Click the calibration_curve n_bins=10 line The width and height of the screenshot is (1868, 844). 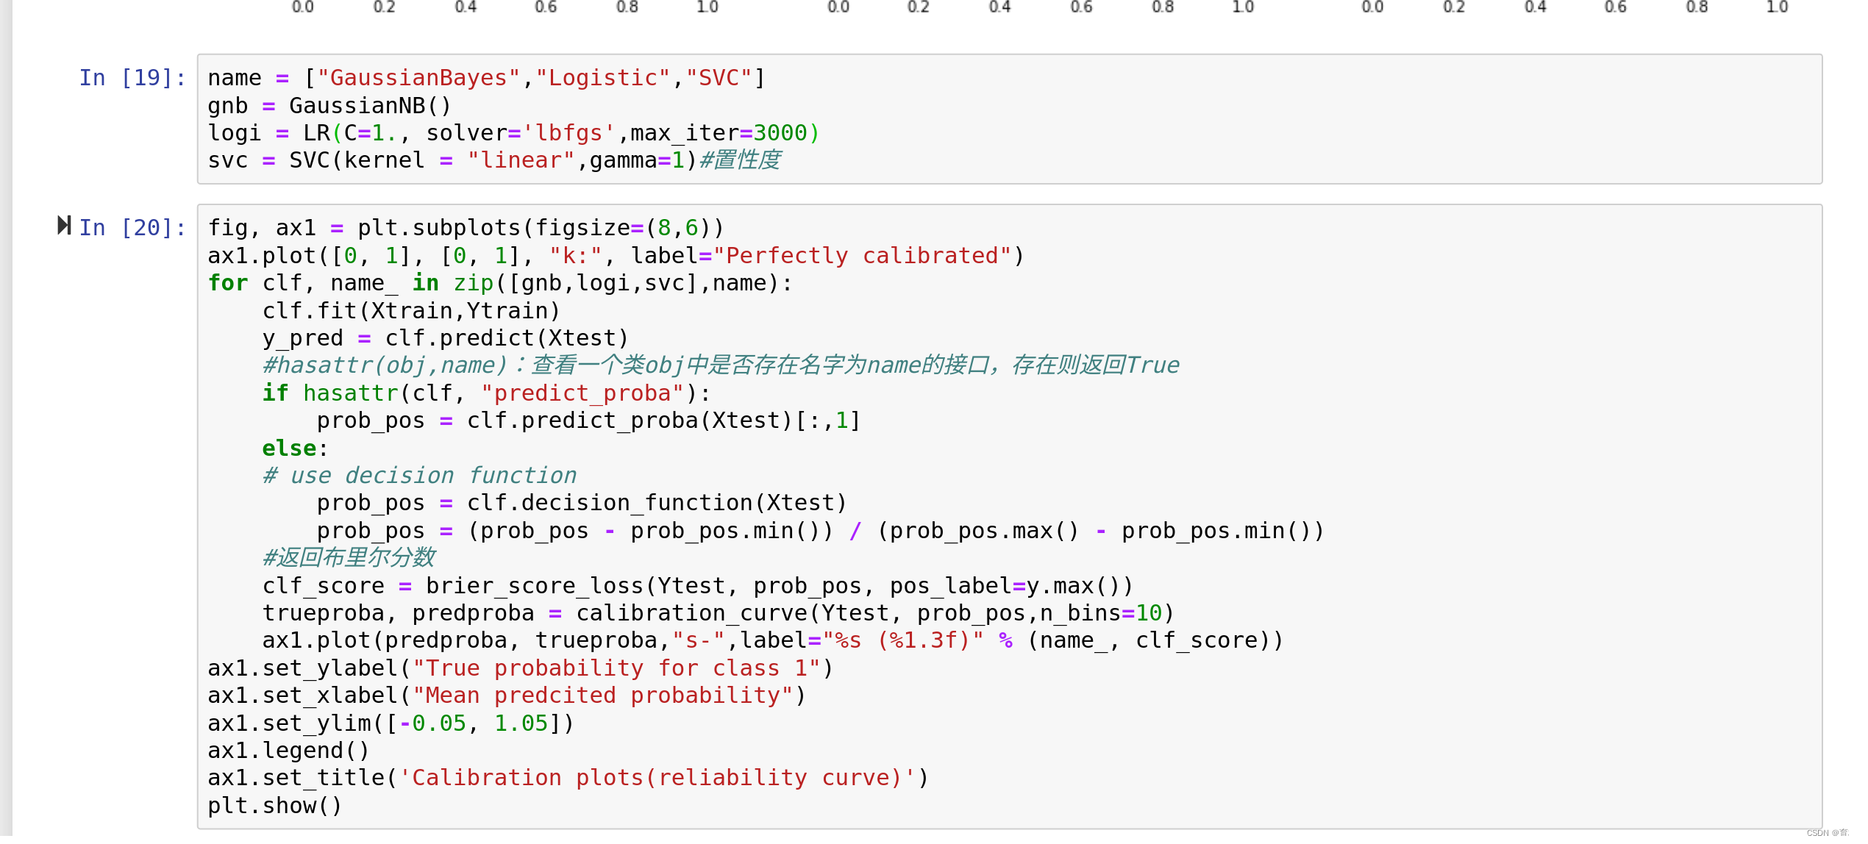[718, 613]
